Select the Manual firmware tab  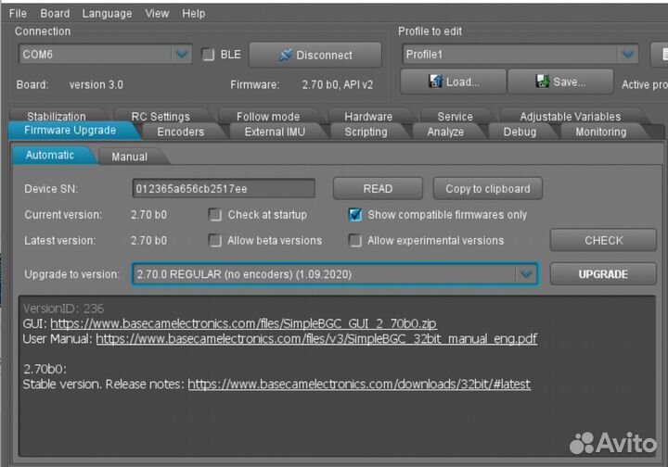pos(130,157)
